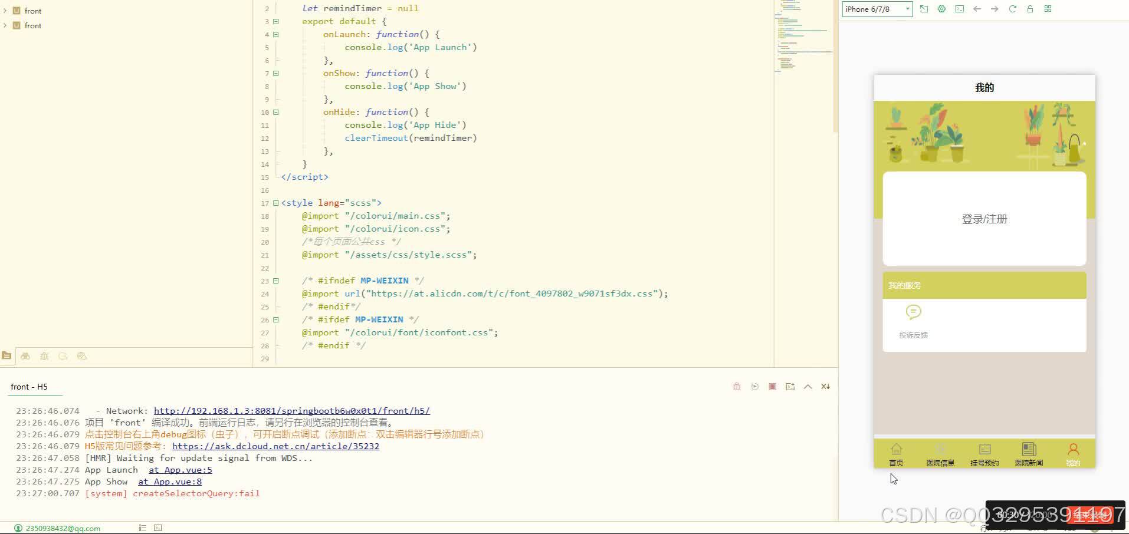Image resolution: width=1129 pixels, height=534 pixels.
Task: Click the editor vertical scrollbar
Action: pos(835,67)
